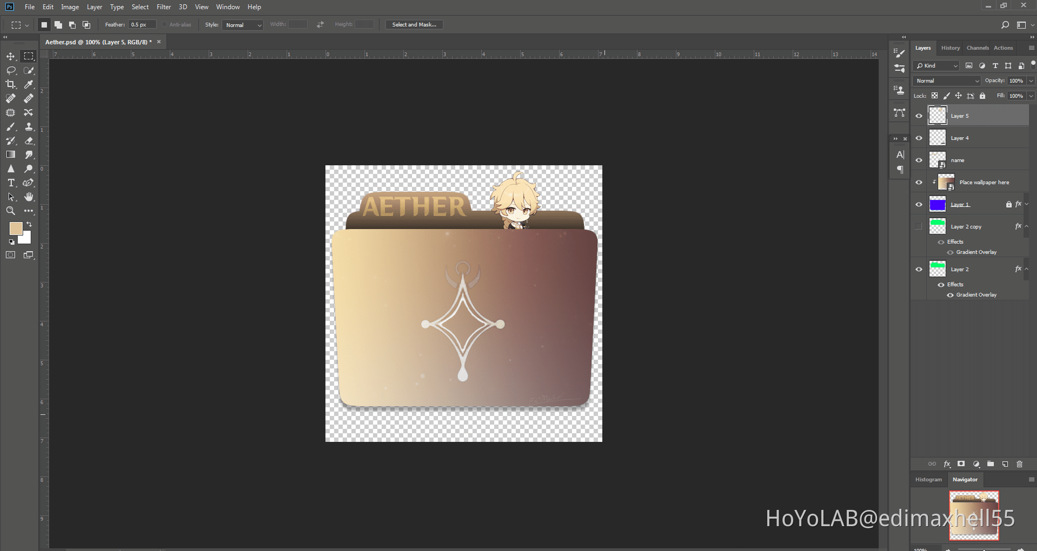The width and height of the screenshot is (1037, 551).
Task: Open the Filter menu
Action: click(x=163, y=7)
